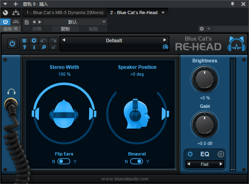The width and height of the screenshot is (249, 184).
Task: Go to next preset arrow beside Default
Action: tap(165, 40)
